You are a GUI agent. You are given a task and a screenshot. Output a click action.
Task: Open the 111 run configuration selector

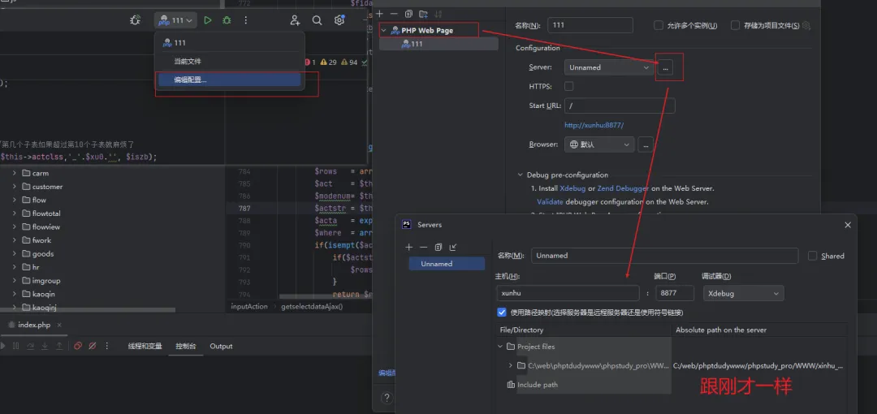tap(175, 20)
